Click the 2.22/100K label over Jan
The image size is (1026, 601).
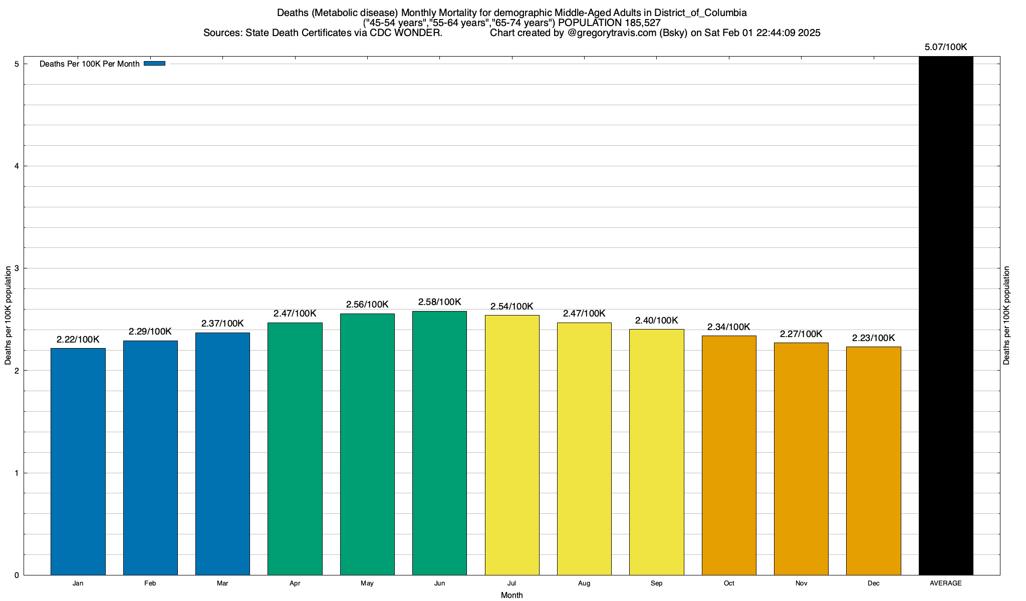[78, 340]
